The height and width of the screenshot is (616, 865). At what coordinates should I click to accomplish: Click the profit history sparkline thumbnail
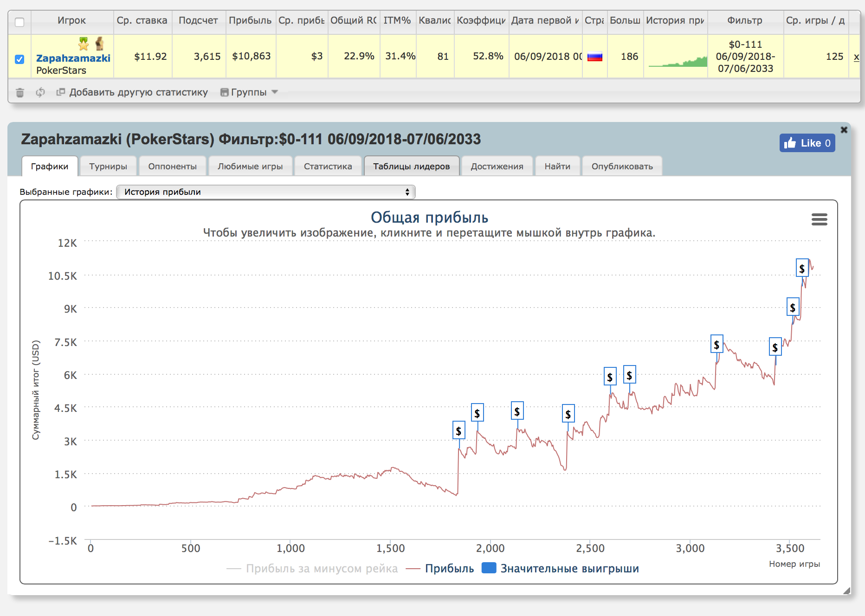pos(678,61)
